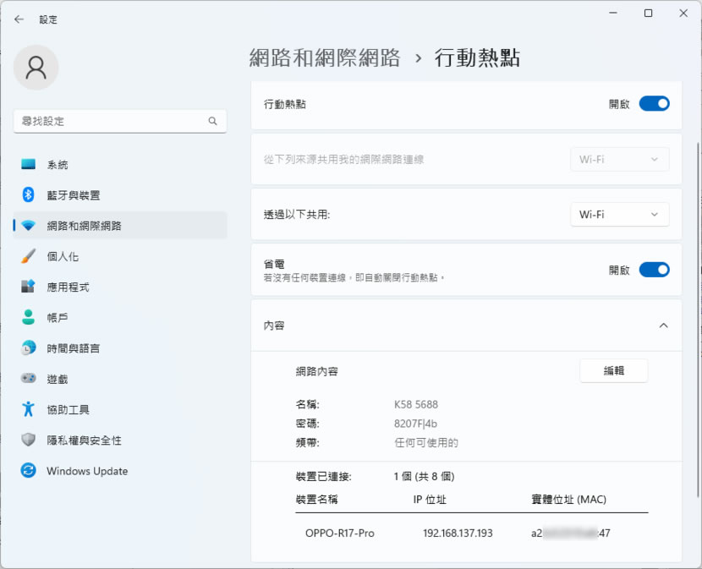Open 隱私權與安全性 settings
The image size is (702, 569).
tap(120, 440)
